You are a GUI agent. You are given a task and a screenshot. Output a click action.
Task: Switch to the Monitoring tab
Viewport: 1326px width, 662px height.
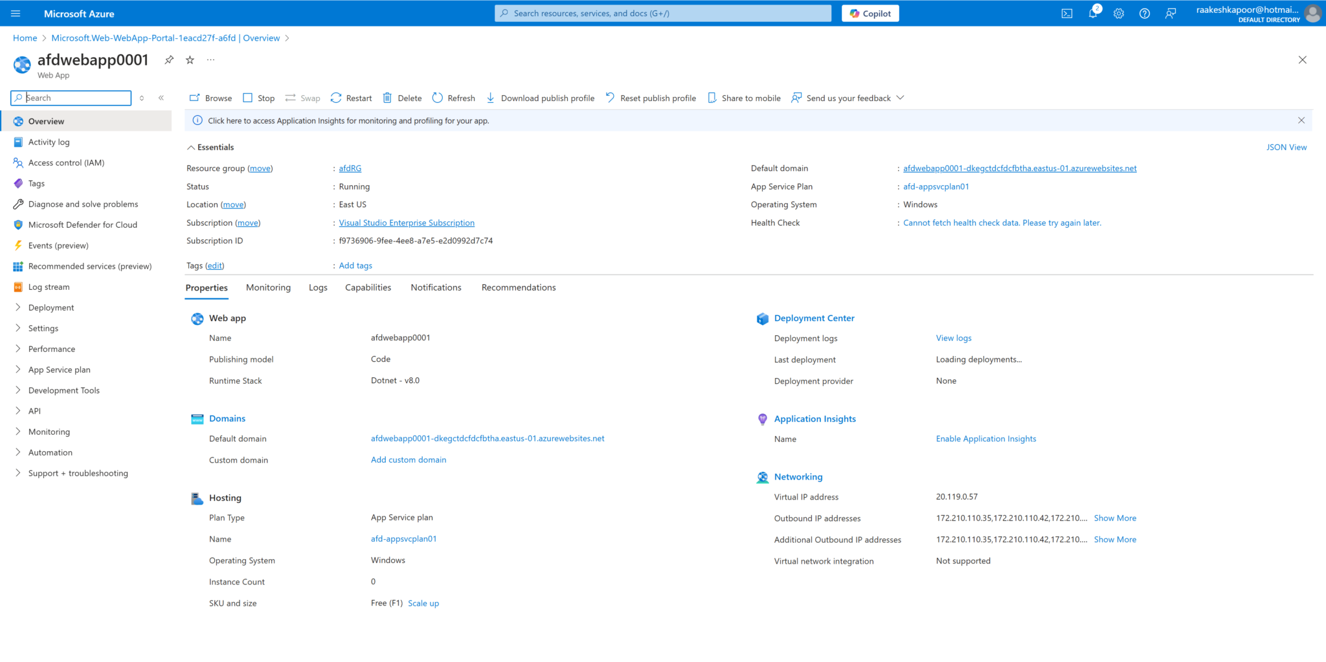(268, 288)
